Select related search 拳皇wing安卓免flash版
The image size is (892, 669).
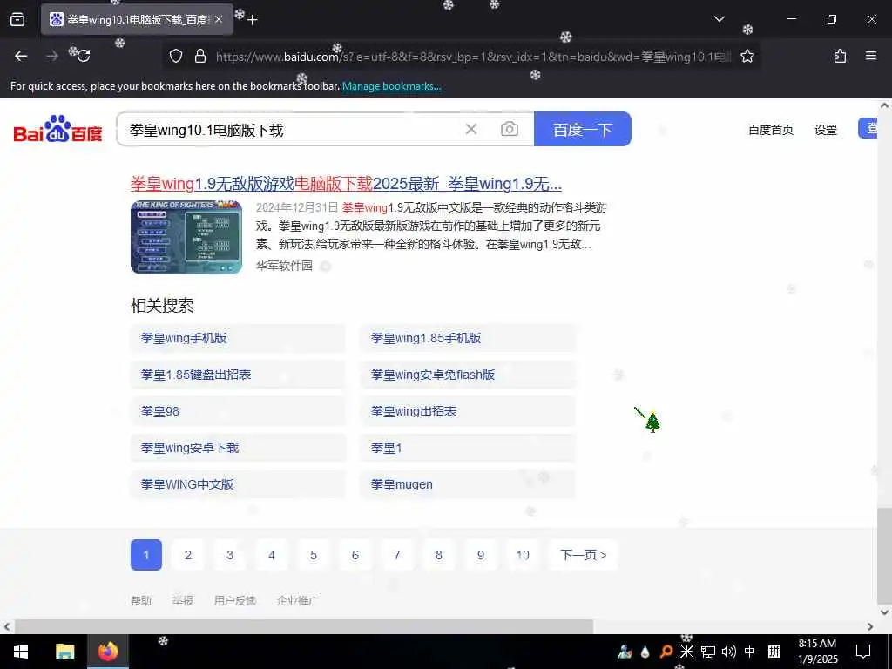[x=468, y=375]
